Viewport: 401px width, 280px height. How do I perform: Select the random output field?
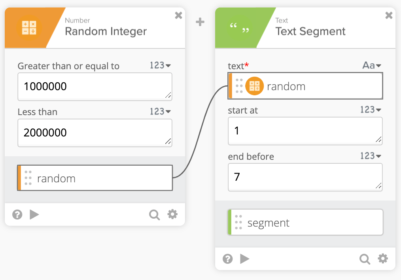tap(95, 178)
